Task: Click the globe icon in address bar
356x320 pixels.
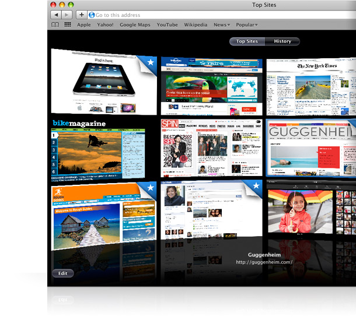Action: point(92,15)
